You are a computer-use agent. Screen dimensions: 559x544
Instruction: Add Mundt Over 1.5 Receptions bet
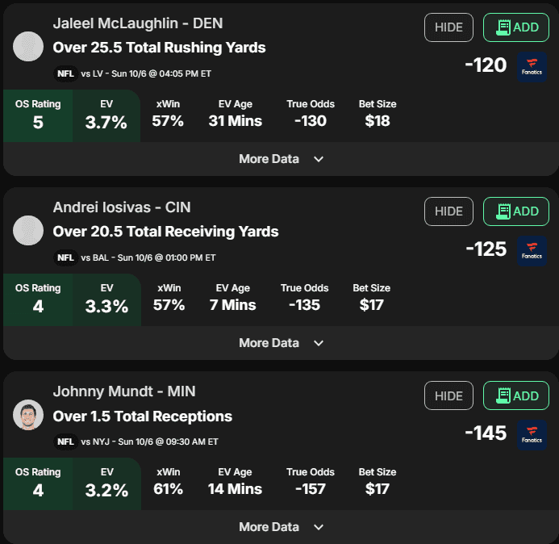[x=516, y=395]
